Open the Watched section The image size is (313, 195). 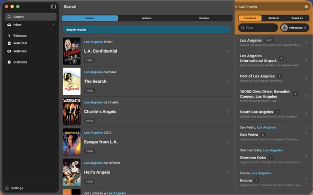coord(31,51)
